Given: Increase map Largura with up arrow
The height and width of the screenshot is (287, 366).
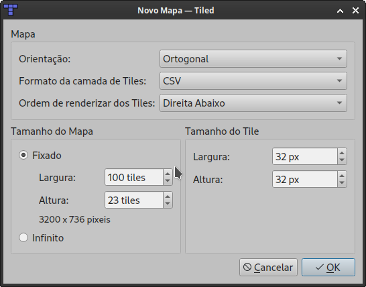Looking at the screenshot, I should click(168, 174).
